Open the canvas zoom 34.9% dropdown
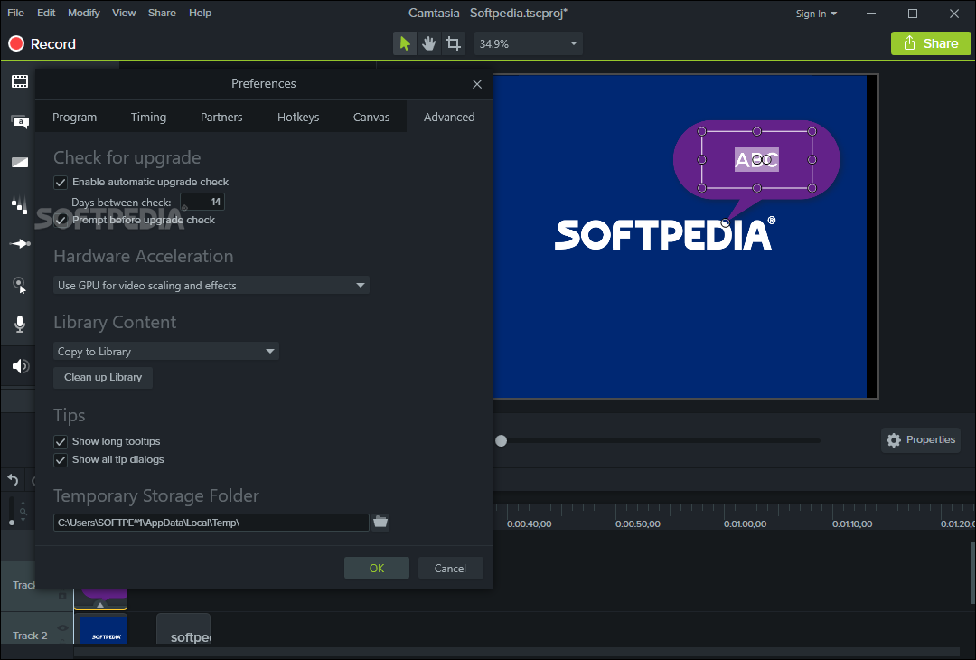 (528, 43)
